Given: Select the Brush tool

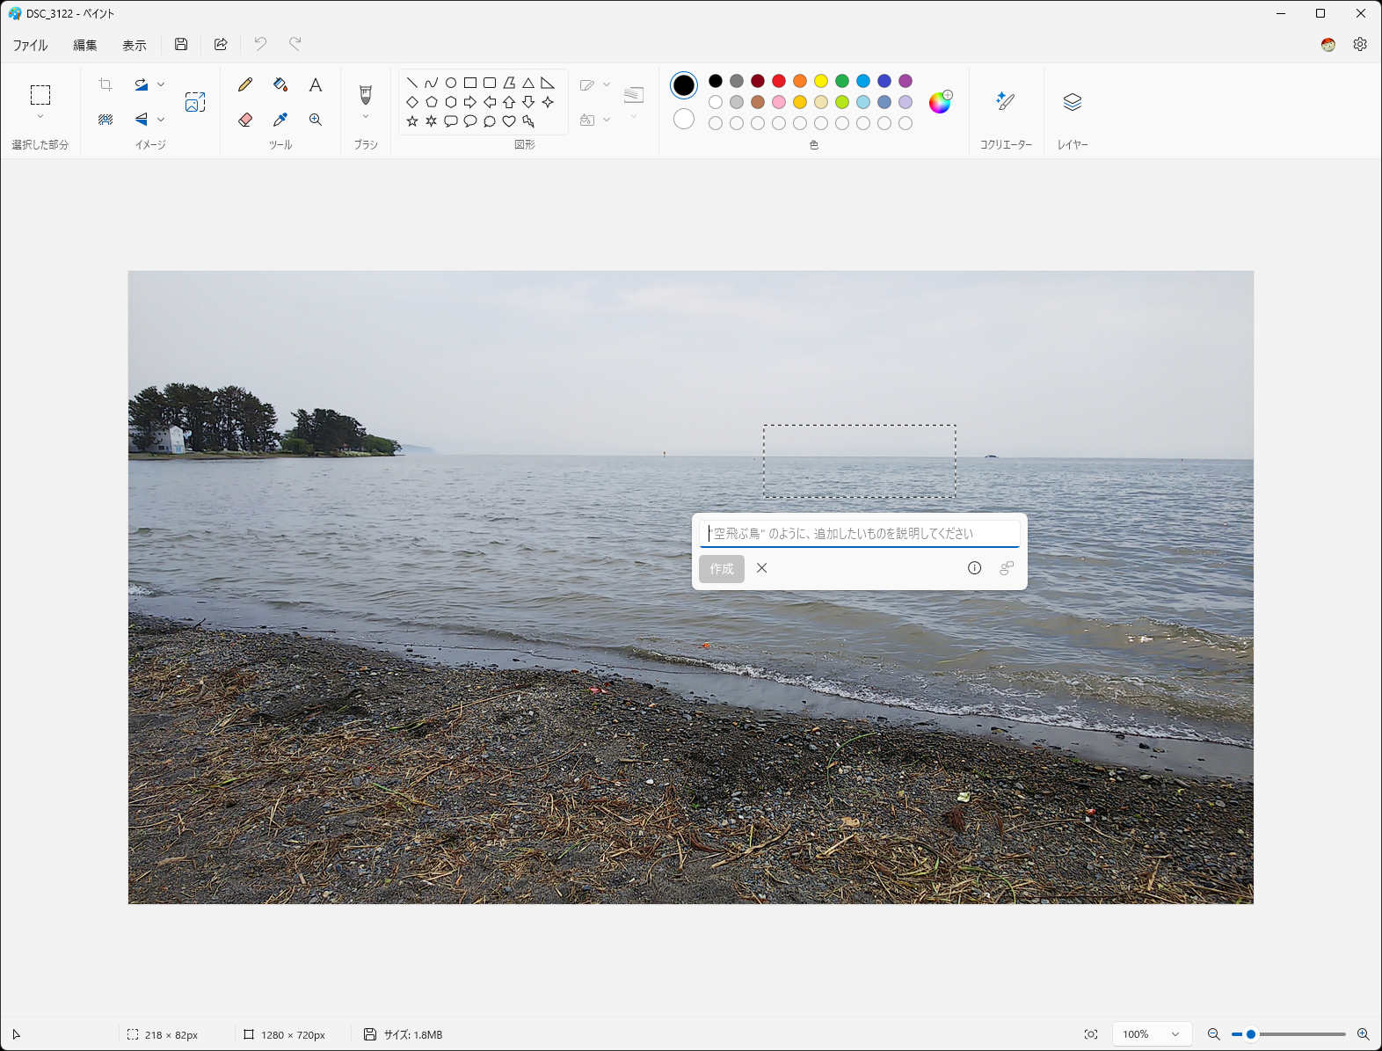Looking at the screenshot, I should pyautogui.click(x=366, y=94).
